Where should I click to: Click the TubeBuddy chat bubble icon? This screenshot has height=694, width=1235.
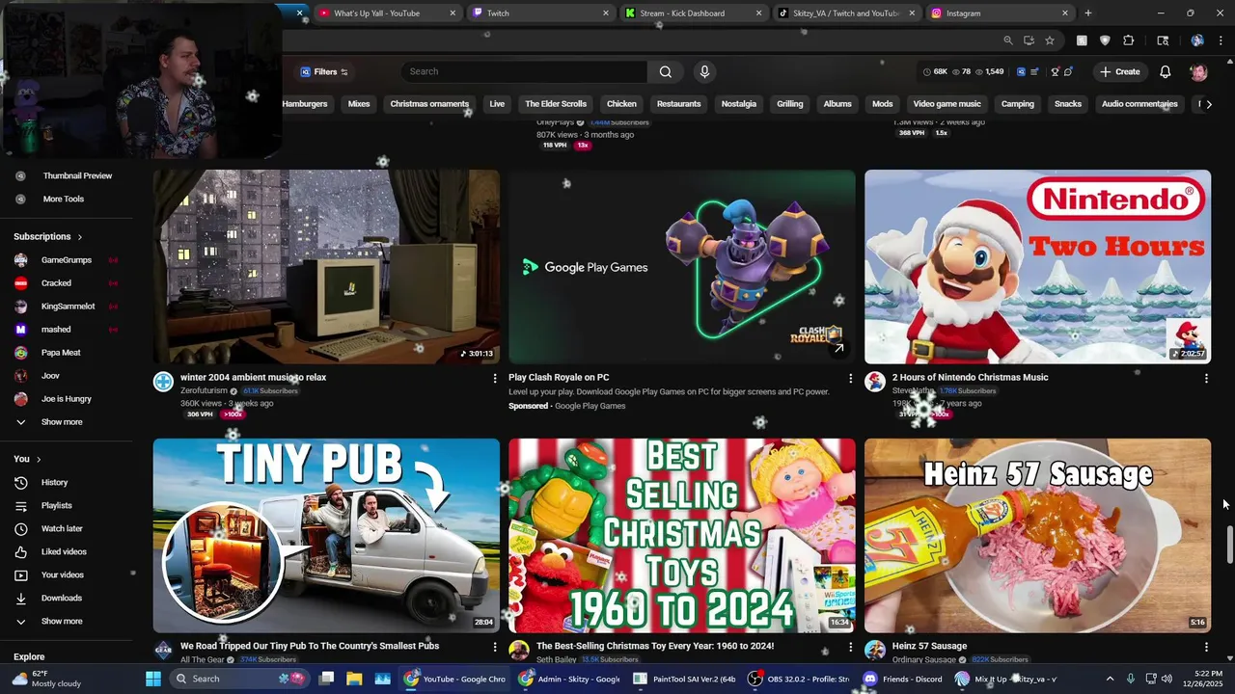coord(1068,71)
